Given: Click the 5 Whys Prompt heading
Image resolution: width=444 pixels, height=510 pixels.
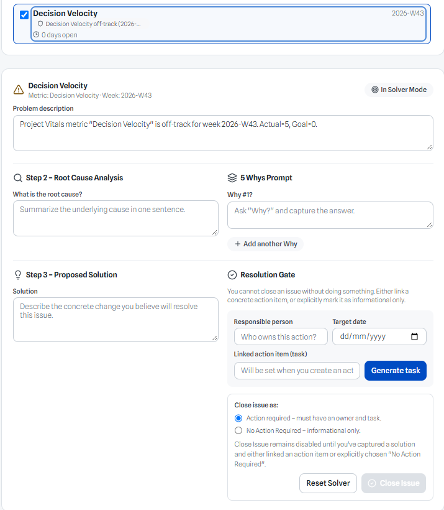Looking at the screenshot, I should [266, 178].
